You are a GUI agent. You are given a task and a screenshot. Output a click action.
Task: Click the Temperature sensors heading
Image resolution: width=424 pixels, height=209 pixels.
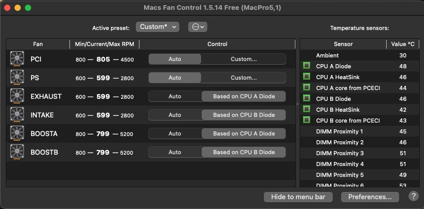(360, 28)
